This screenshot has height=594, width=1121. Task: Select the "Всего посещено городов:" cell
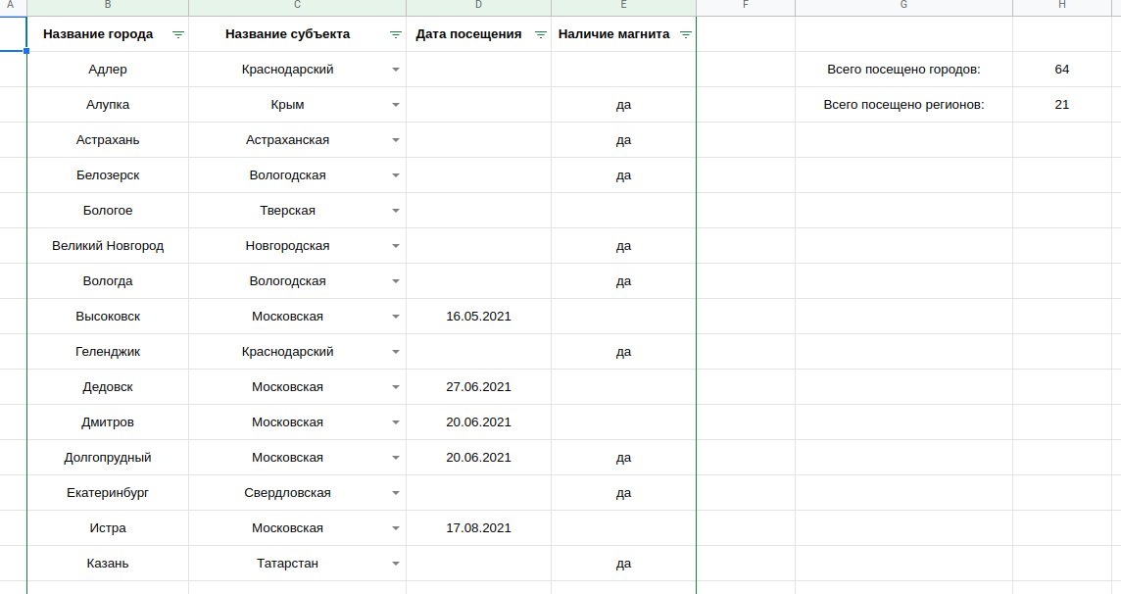click(x=902, y=69)
